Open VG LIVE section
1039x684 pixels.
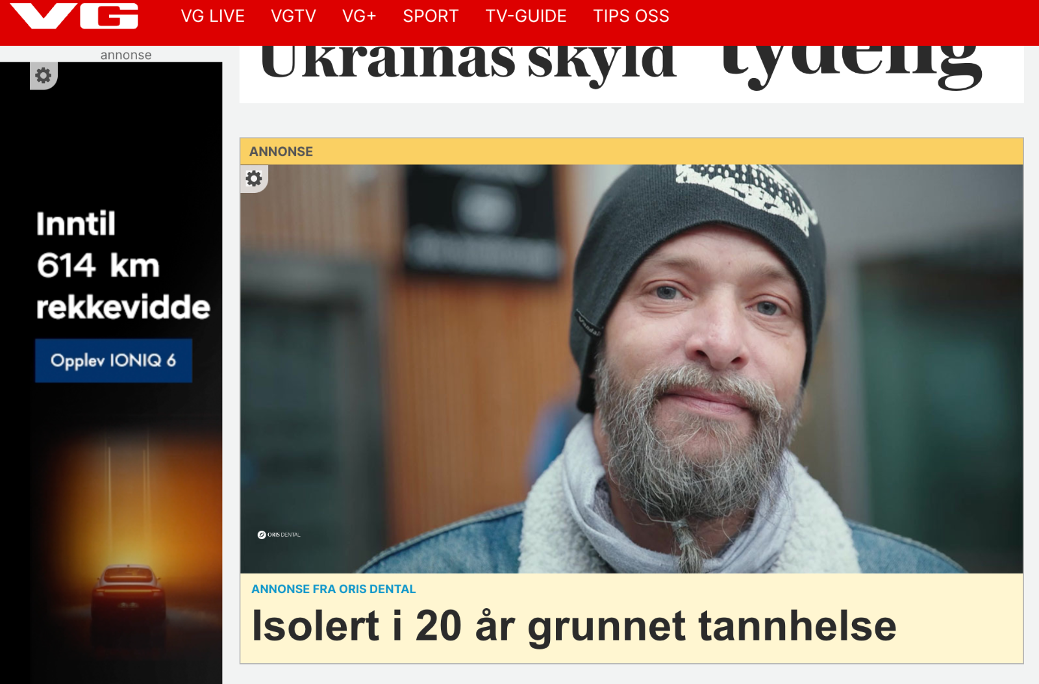click(x=212, y=16)
